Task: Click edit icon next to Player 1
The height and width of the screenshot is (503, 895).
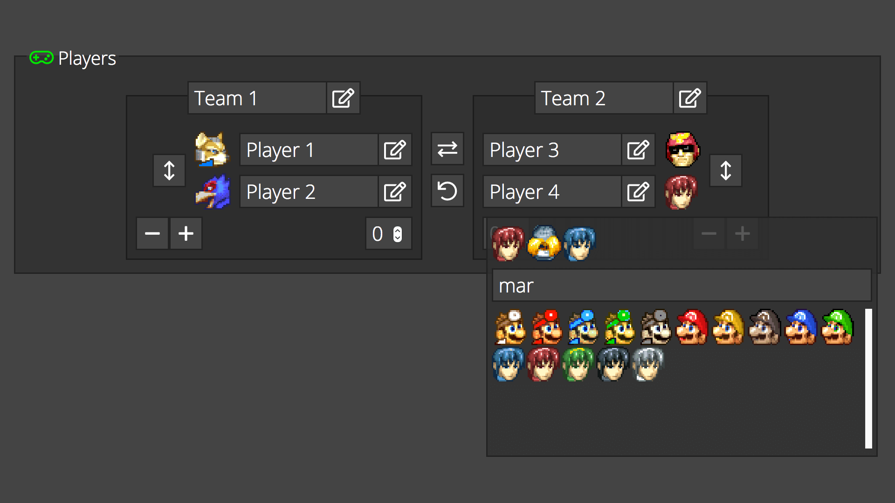Action: [x=395, y=150]
